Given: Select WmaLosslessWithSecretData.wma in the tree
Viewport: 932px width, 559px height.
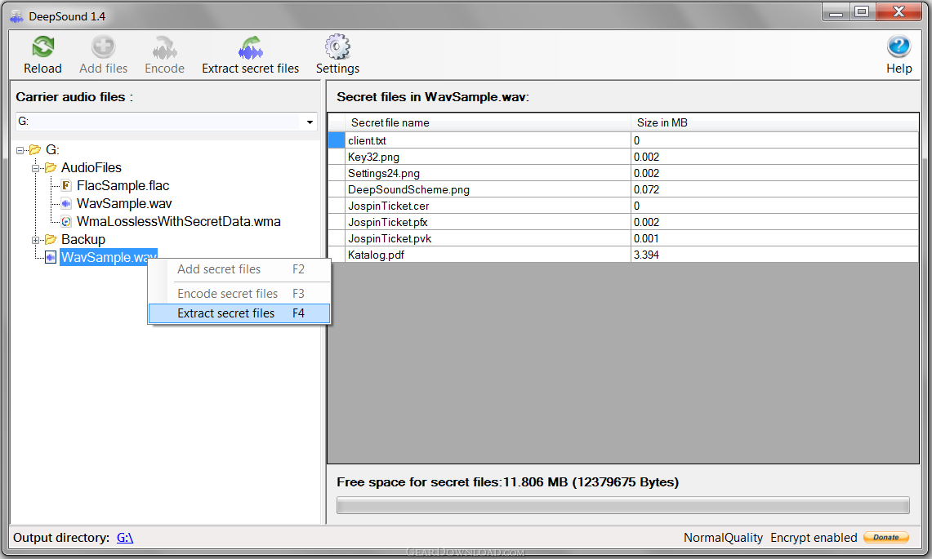Looking at the screenshot, I should pos(178,221).
